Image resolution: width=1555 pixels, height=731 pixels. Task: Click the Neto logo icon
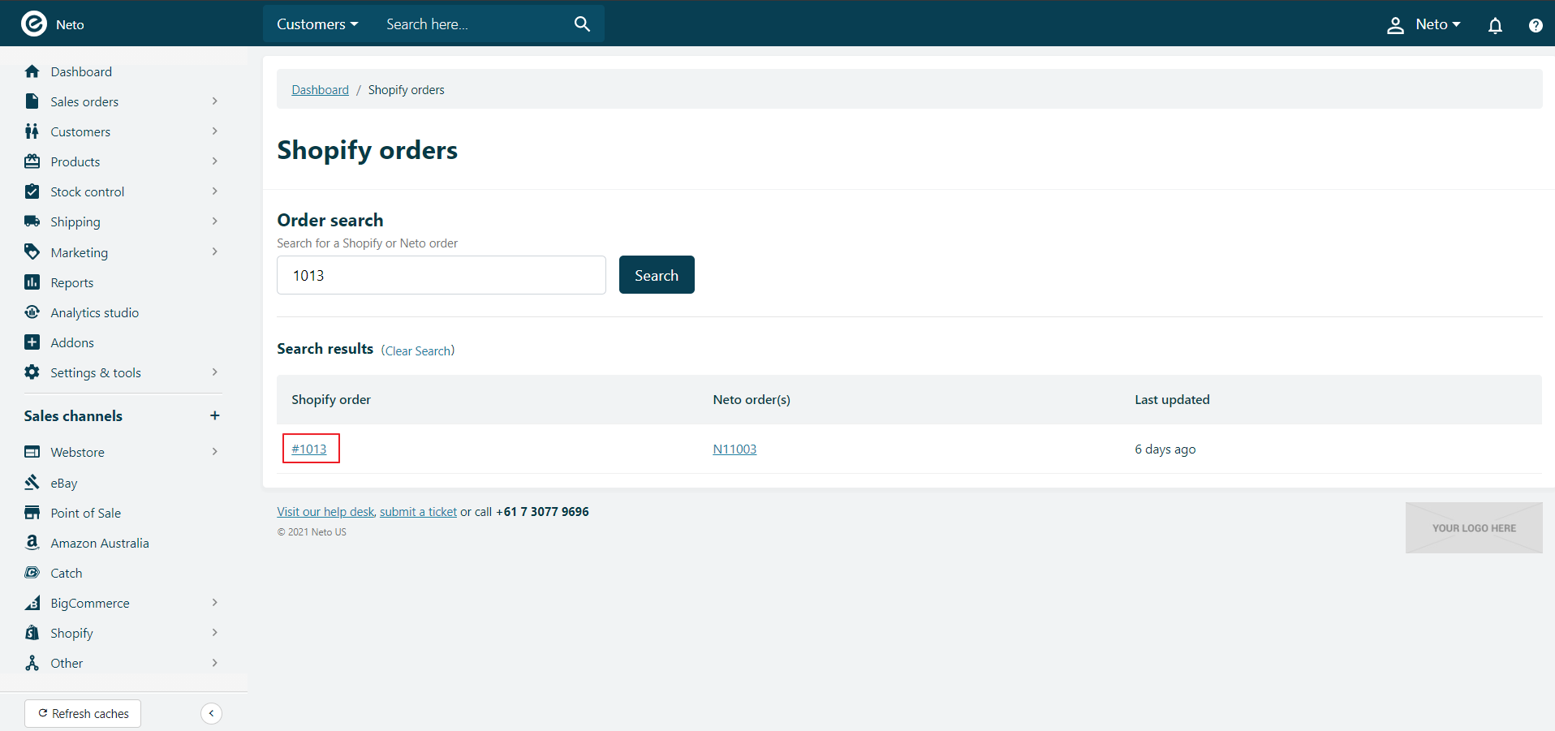33,24
